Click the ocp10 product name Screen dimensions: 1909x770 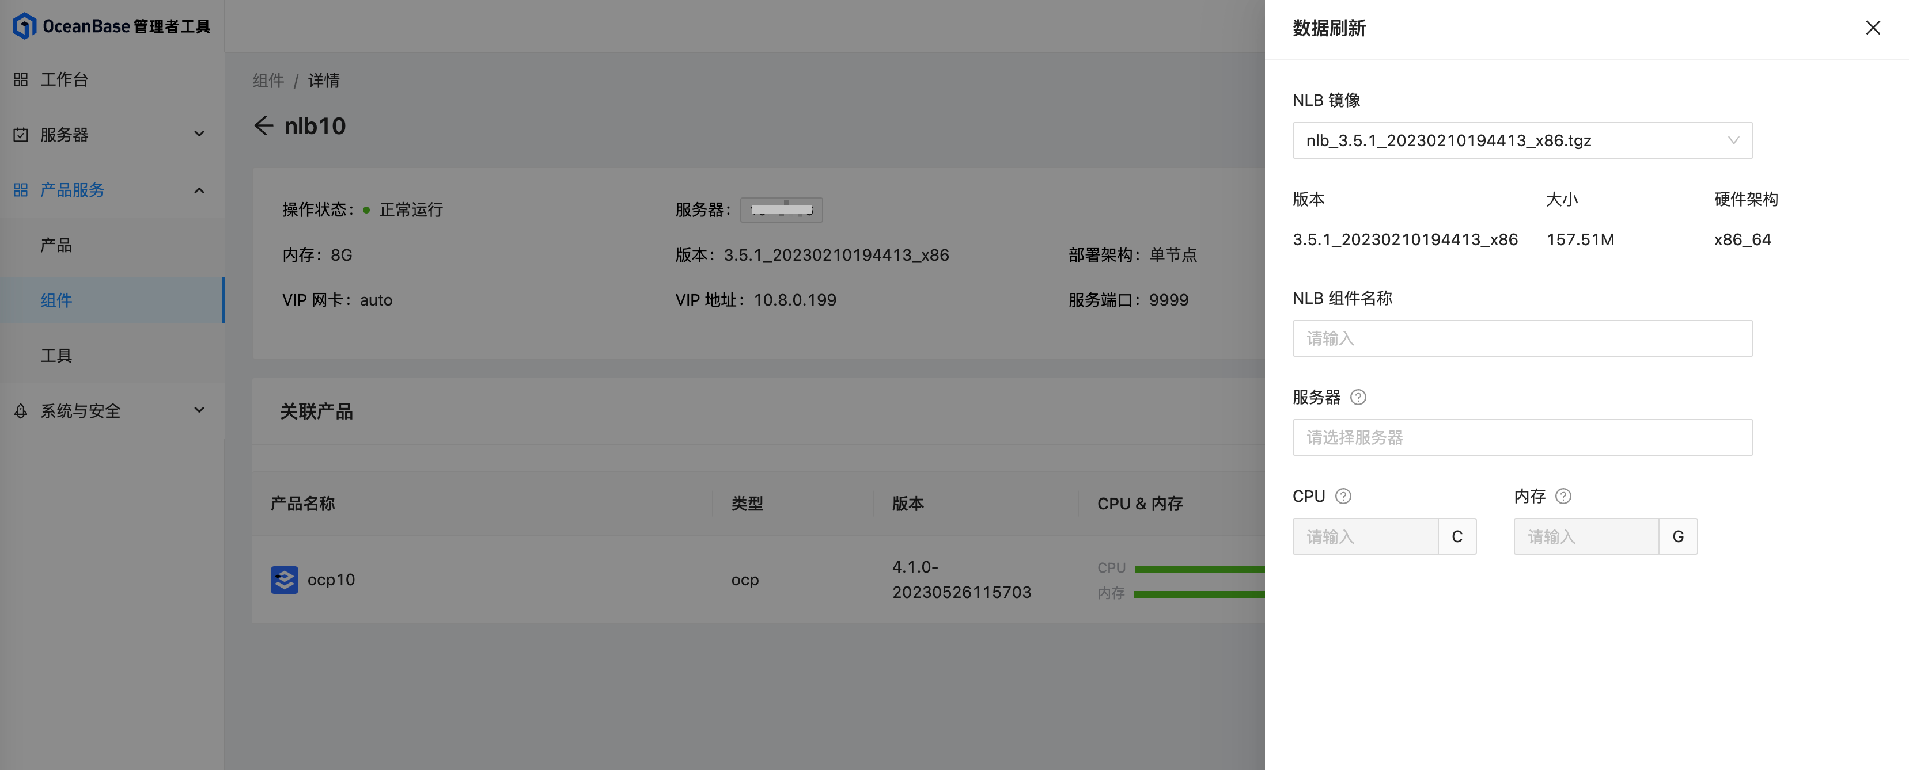tap(331, 580)
